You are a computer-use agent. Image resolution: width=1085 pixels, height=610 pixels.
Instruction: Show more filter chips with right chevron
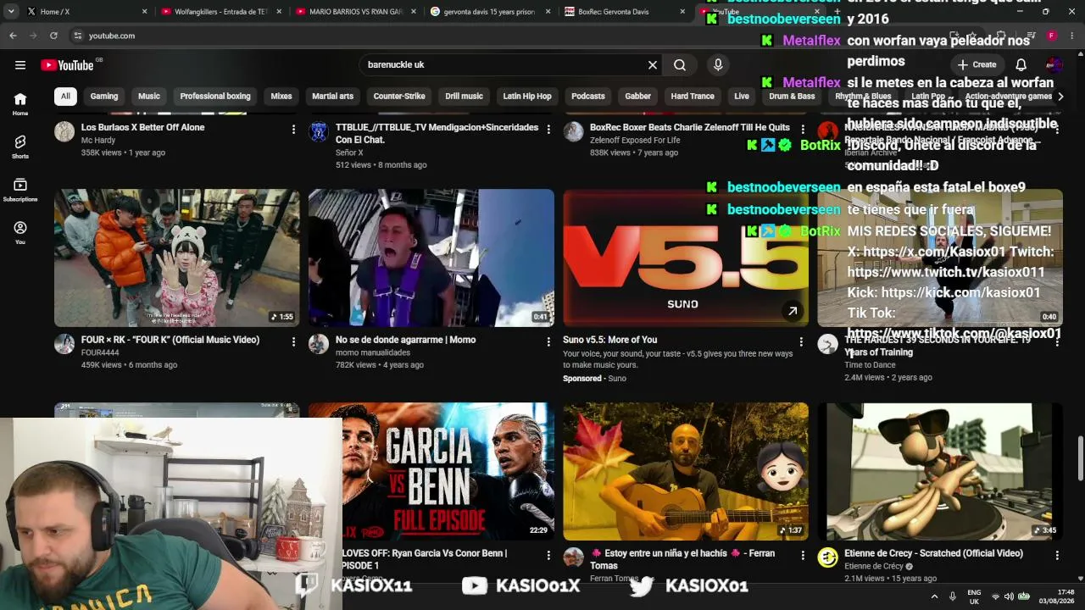[1060, 97]
